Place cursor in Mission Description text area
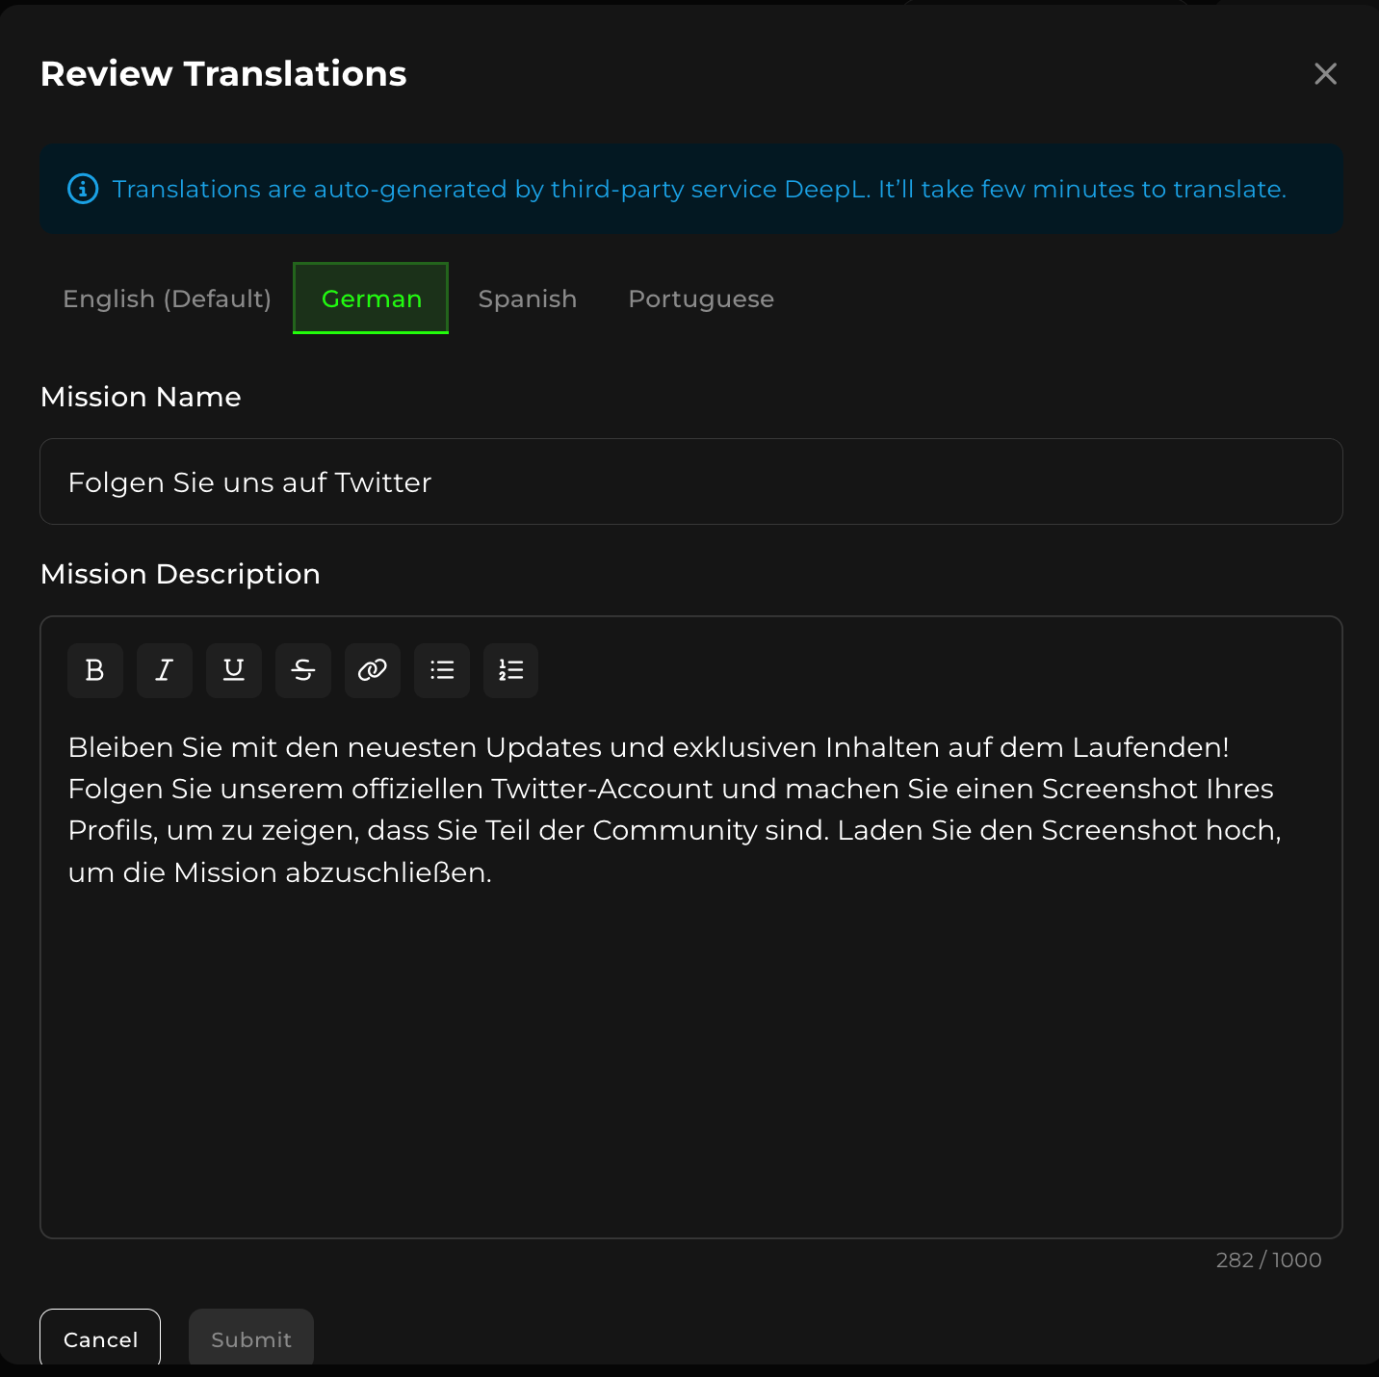The width and height of the screenshot is (1379, 1377). click(x=690, y=1011)
